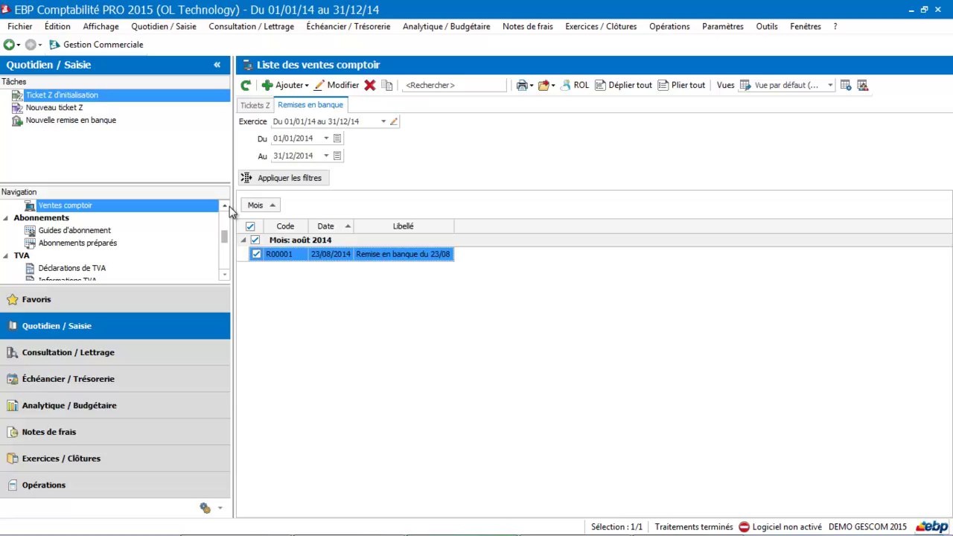
Task: Open the navigation pane options dropdown arrow
Action: click(x=220, y=508)
